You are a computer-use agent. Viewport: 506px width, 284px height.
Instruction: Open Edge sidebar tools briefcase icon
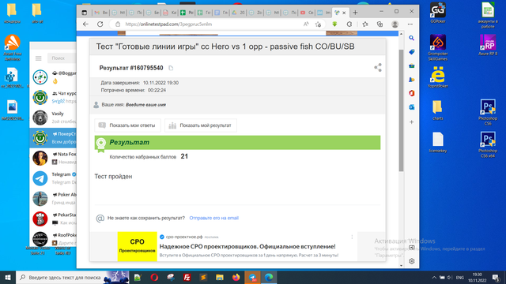click(411, 65)
